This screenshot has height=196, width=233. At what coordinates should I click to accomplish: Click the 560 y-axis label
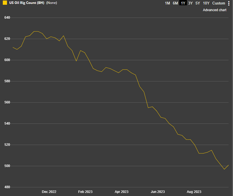point(7,102)
